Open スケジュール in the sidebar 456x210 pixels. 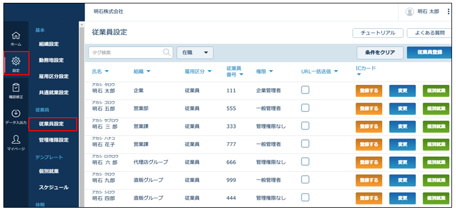pyautogui.click(x=53, y=187)
